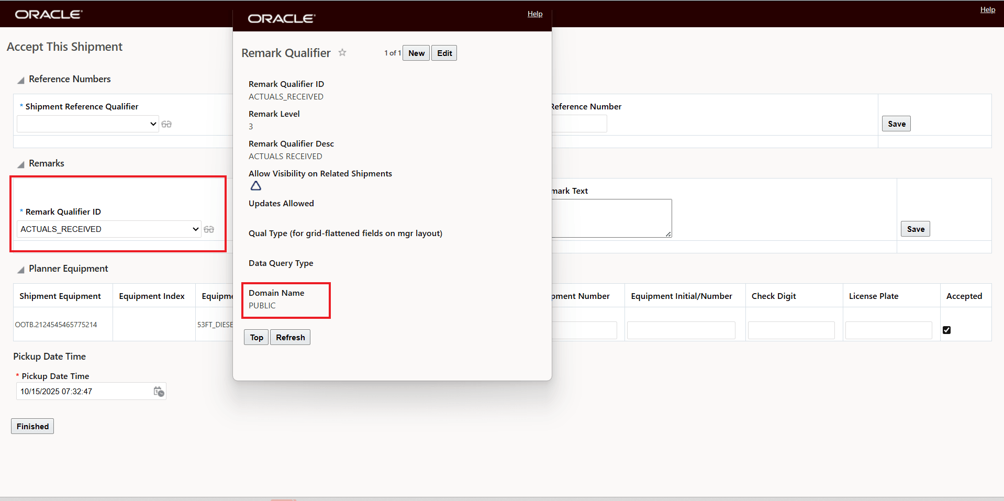Click the License Plate input field
1004x501 pixels.
pyautogui.click(x=888, y=330)
